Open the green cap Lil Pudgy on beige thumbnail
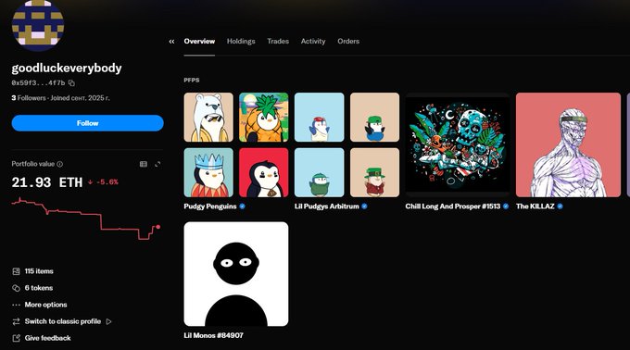The height and width of the screenshot is (350, 630). click(375, 118)
